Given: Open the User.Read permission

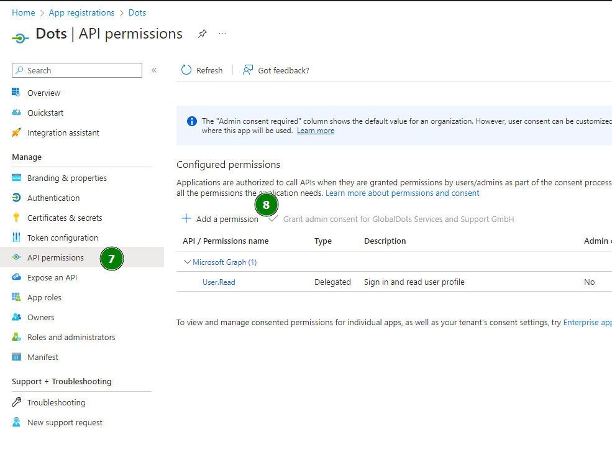Looking at the screenshot, I should point(219,282).
